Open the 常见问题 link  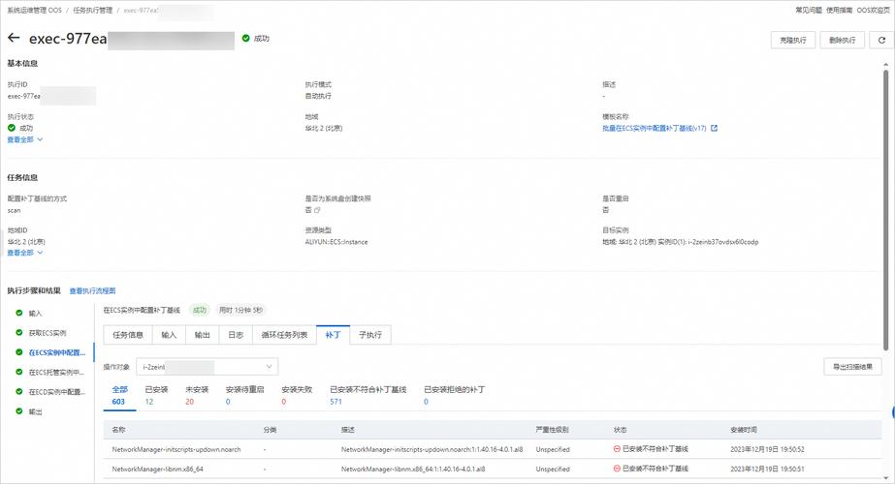(809, 11)
